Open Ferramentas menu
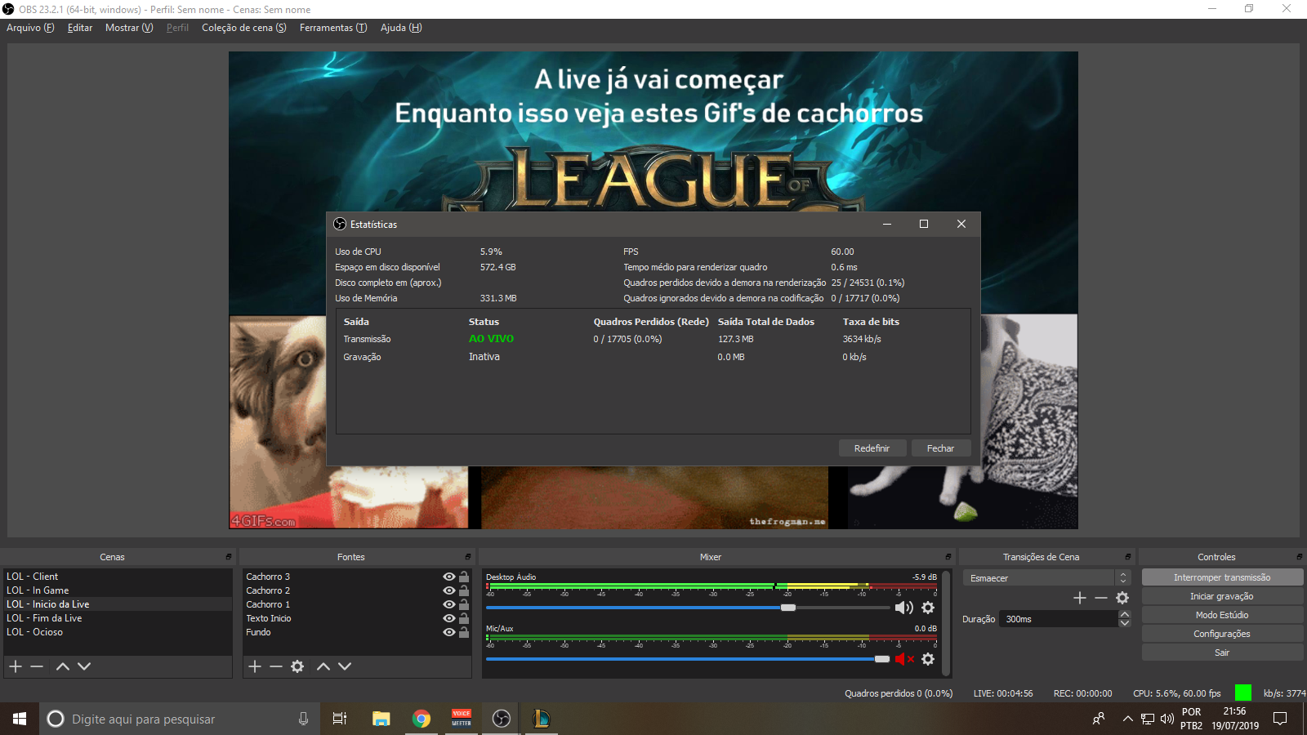The width and height of the screenshot is (1307, 735). [x=333, y=28]
